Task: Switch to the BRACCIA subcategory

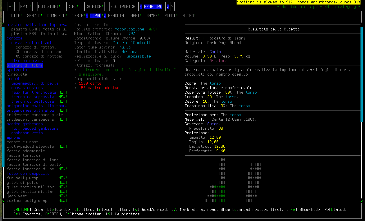Action: [x=117, y=16]
